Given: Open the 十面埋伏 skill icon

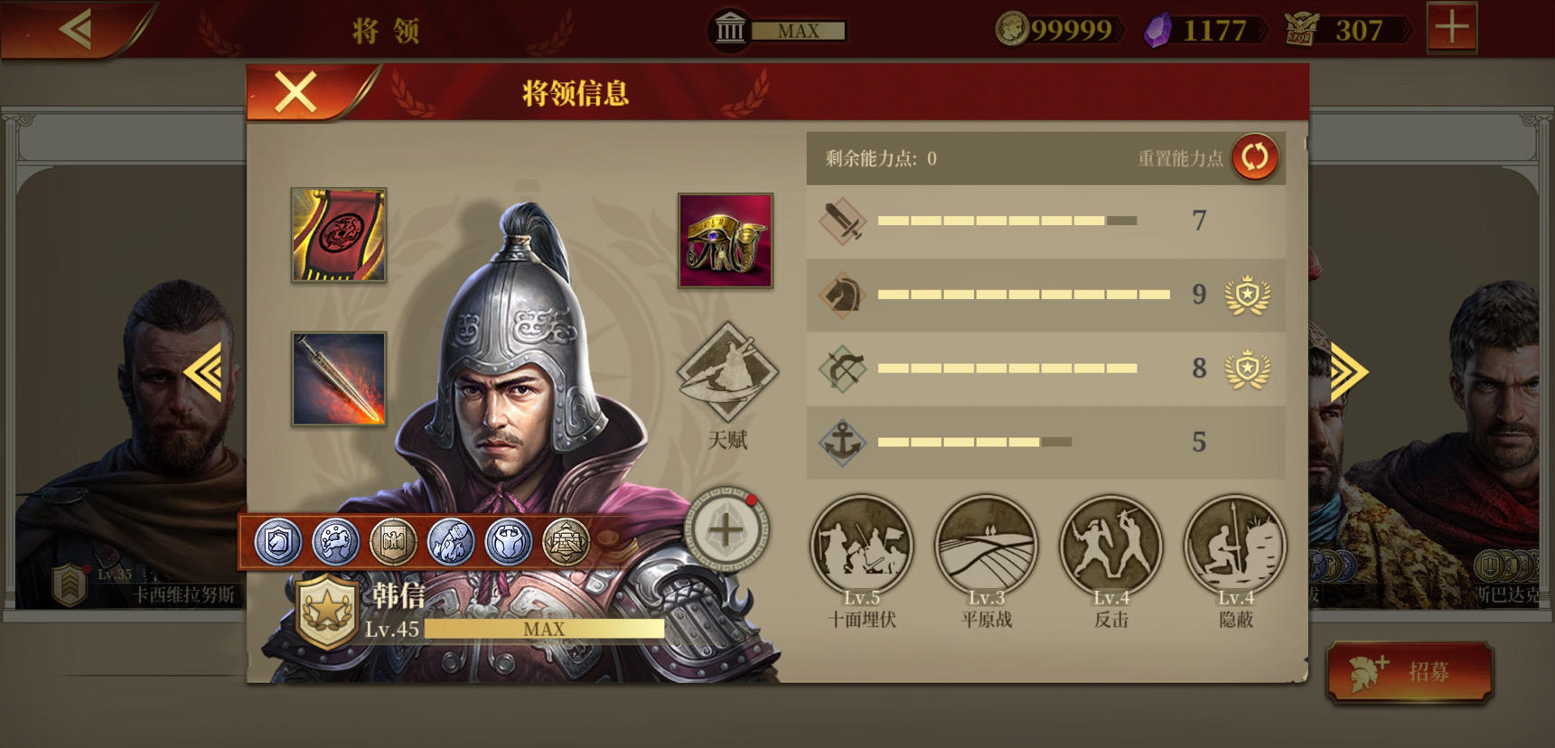Looking at the screenshot, I should coord(861,545).
